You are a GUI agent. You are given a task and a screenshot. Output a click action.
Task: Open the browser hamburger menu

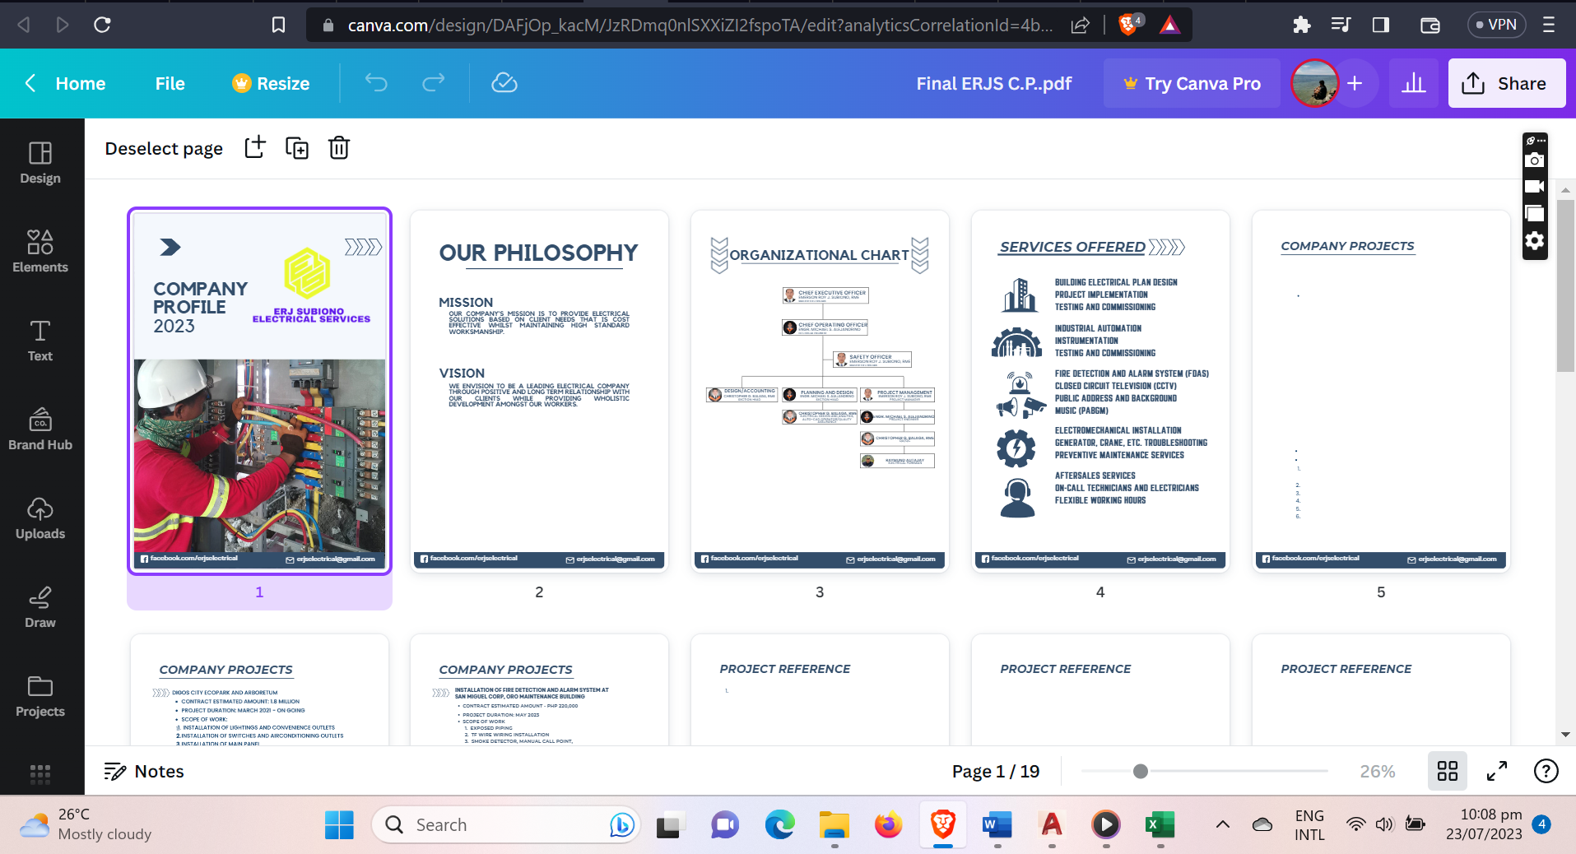[x=1549, y=25]
